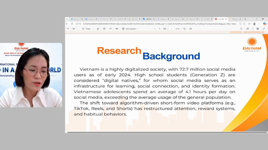Viewport: 268px width, 150px height.
Task: Open browser Settings and more menu
Action: tap(259, 24)
